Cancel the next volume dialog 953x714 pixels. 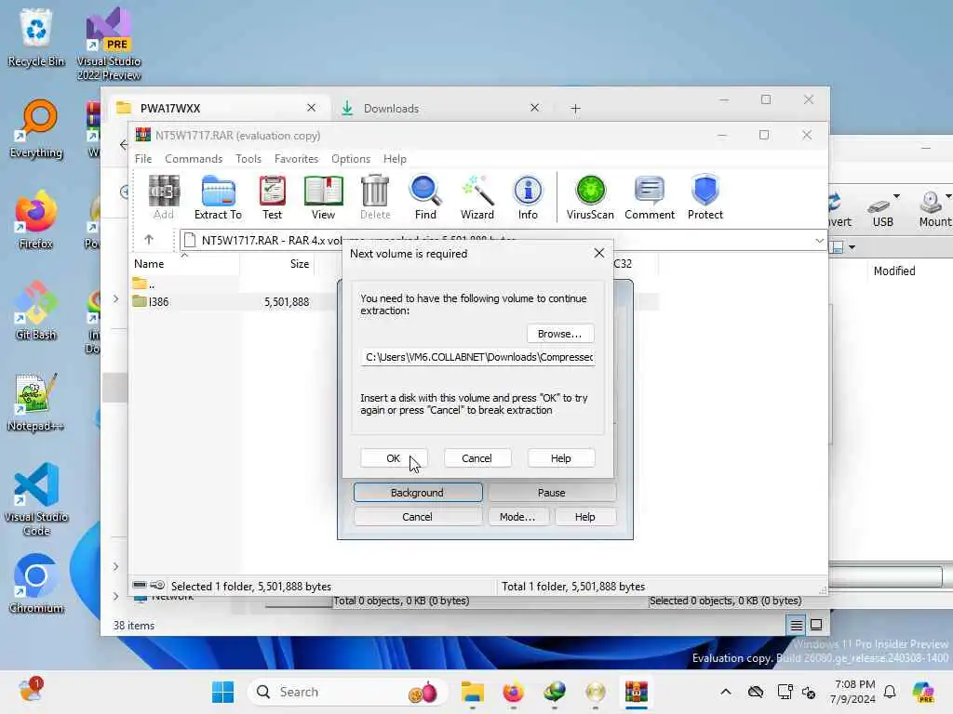[x=477, y=458]
